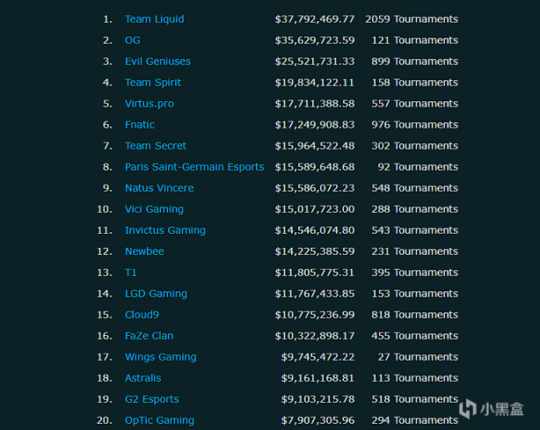
Task: Click the Wings Gaming link
Action: pos(161,357)
